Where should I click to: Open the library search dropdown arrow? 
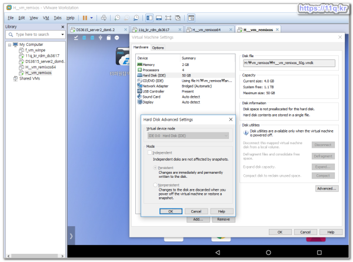[x=62, y=35]
